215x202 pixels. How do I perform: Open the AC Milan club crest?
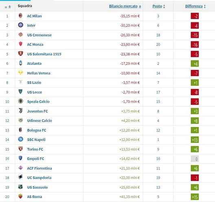pyautogui.click(x=21, y=15)
